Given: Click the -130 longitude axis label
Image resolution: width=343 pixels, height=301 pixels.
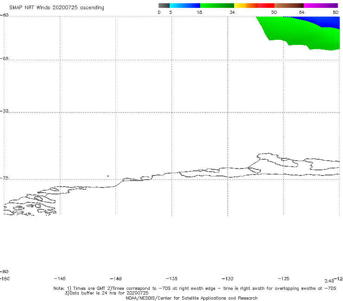Looking at the screenshot, I should coord(228,279).
